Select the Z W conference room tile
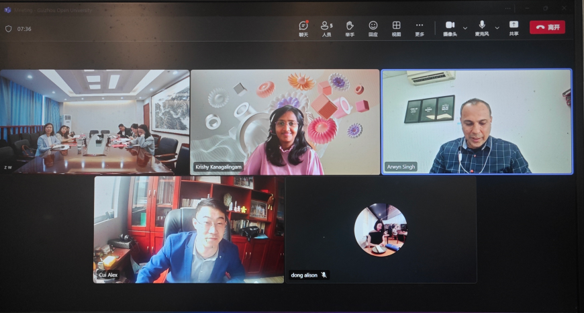This screenshot has height=313, width=584. pos(94,122)
